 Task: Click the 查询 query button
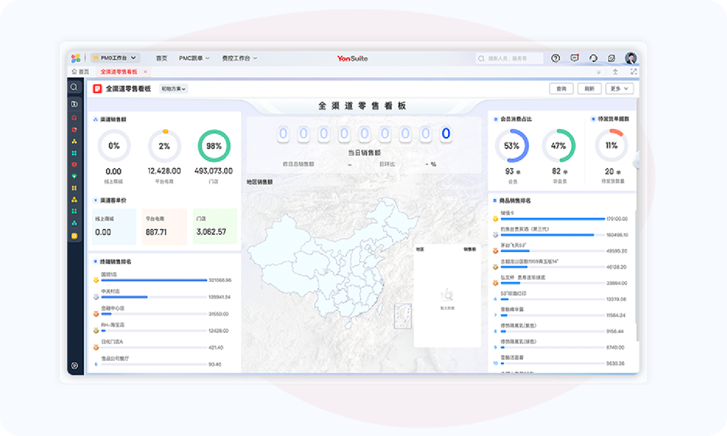pyautogui.click(x=561, y=89)
